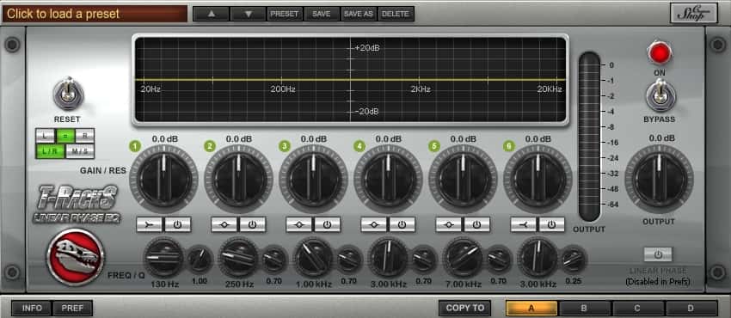This screenshot has width=731, height=318.
Task: Click band 5 gain knob
Action: tap(463, 180)
